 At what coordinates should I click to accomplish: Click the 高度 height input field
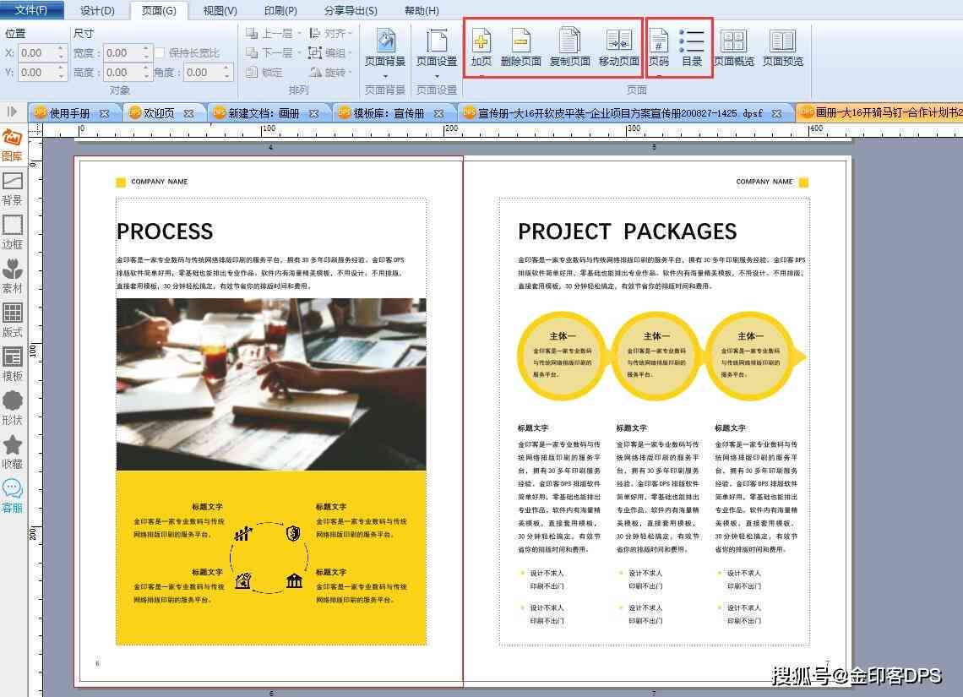(122, 73)
